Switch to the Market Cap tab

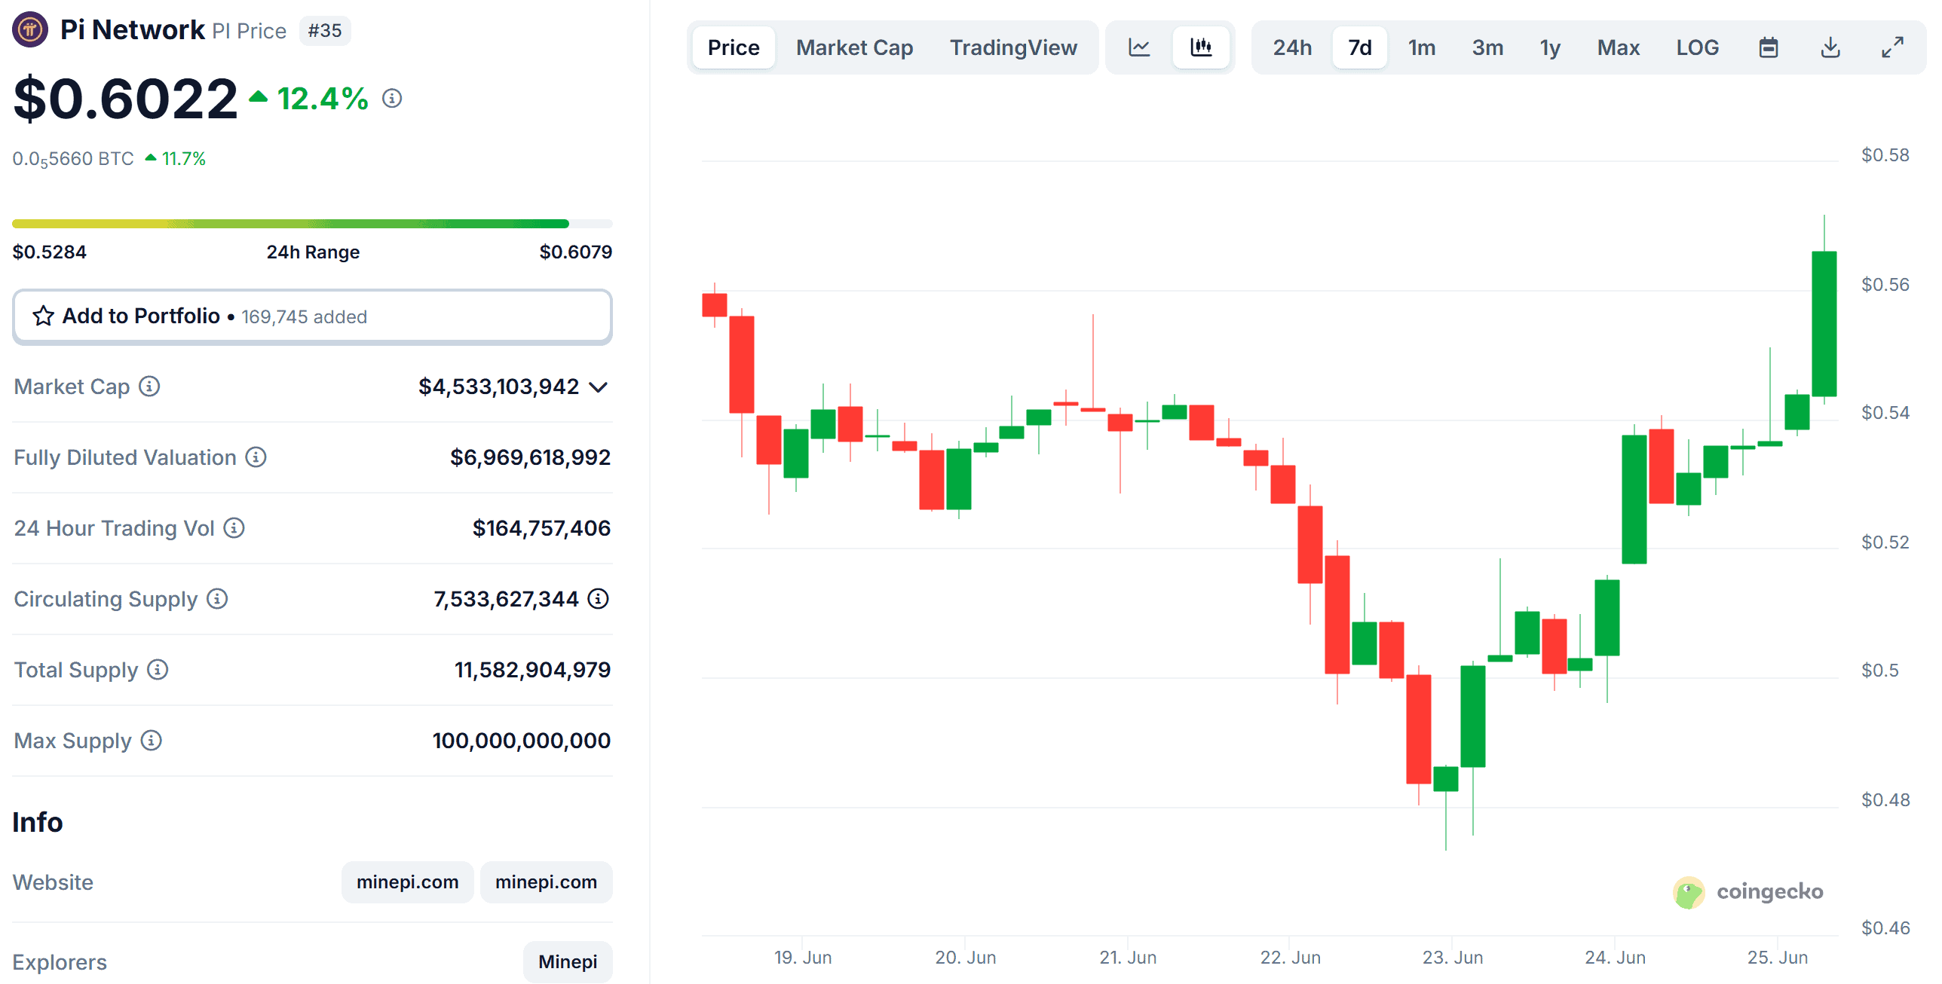click(854, 47)
